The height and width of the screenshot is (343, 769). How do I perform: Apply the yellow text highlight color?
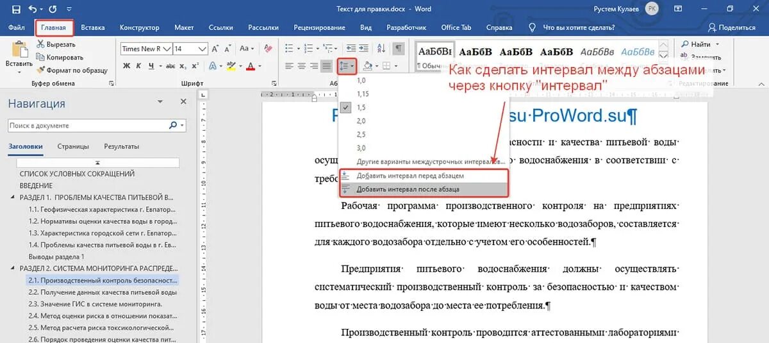[x=231, y=66]
